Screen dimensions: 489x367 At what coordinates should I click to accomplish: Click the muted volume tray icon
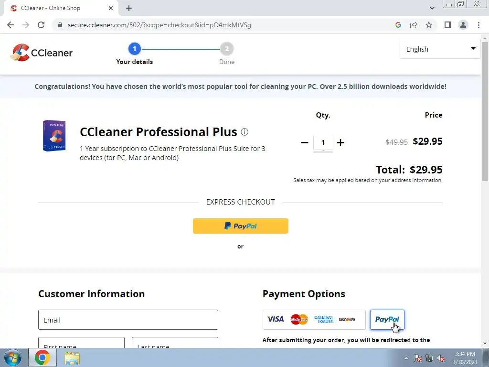[441, 358]
